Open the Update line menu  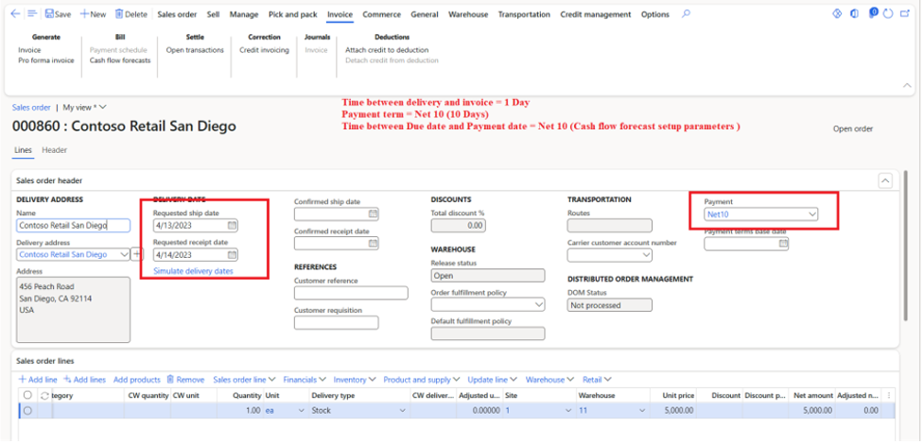[493, 380]
